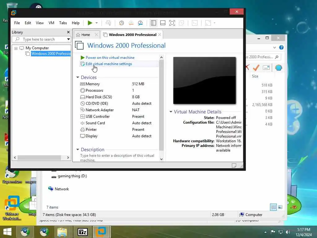Click the properties card icon in Explorer
The width and height of the screenshot is (317, 238).
(x=266, y=68)
